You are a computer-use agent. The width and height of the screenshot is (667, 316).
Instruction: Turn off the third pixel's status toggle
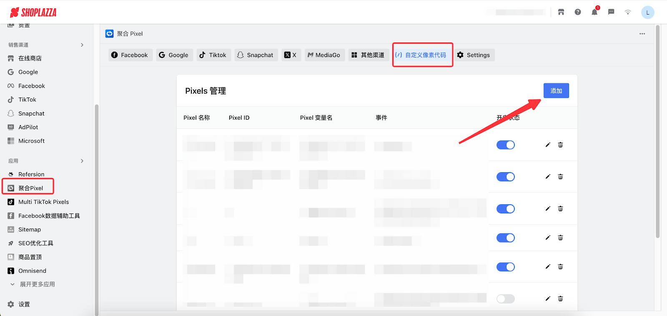point(505,209)
